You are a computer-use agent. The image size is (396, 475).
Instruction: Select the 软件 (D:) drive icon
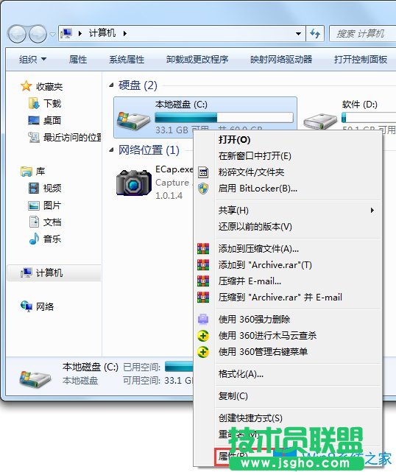coord(320,122)
